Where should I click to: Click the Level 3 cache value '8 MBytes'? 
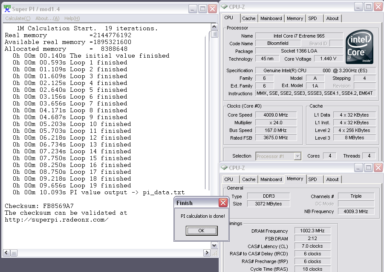(354, 137)
